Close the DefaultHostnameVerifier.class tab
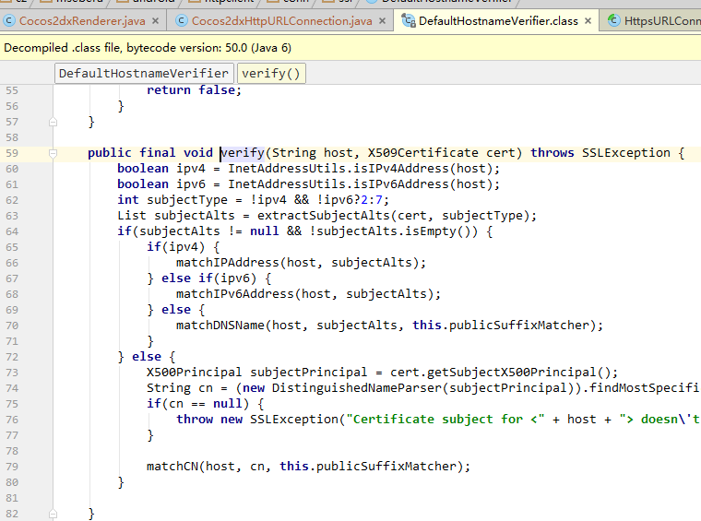 pos(588,21)
